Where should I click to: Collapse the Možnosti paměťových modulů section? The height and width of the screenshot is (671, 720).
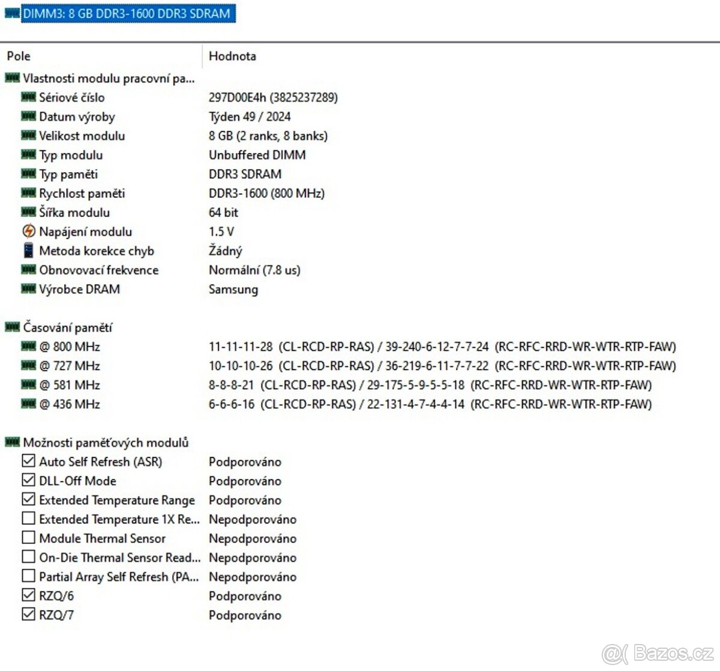106,443
